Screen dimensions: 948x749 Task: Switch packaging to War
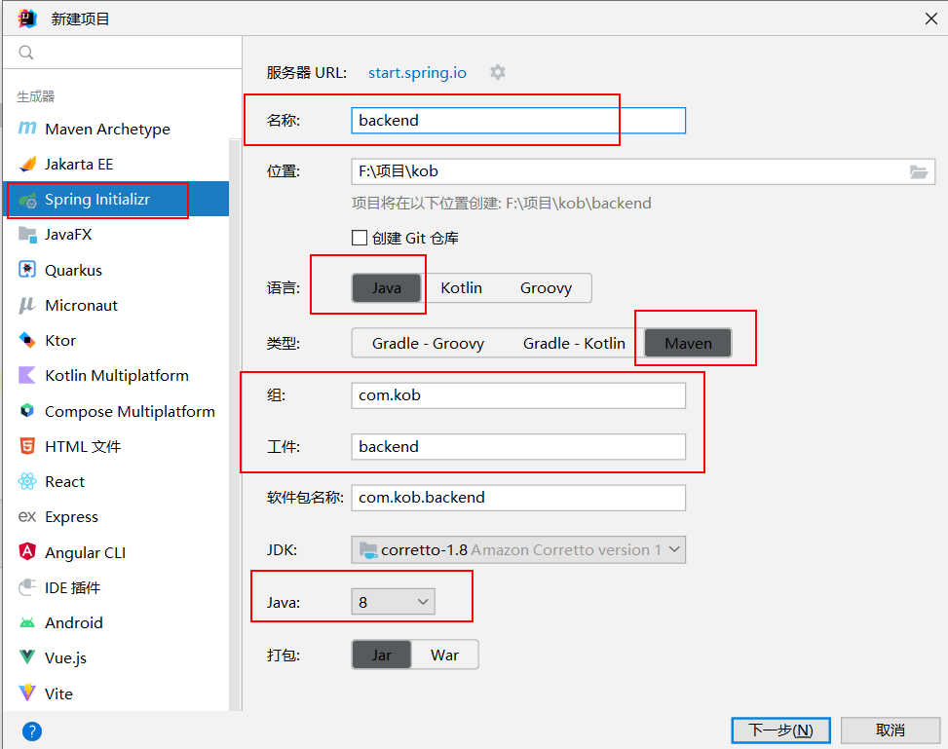click(x=444, y=655)
